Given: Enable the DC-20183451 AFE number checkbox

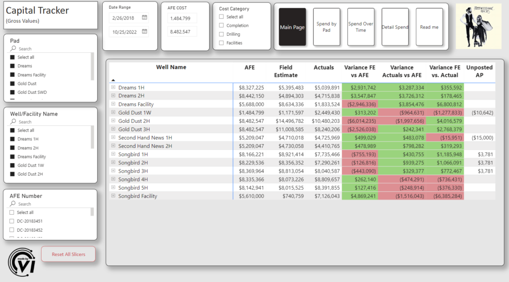Looking at the screenshot, I should (x=12, y=221).
